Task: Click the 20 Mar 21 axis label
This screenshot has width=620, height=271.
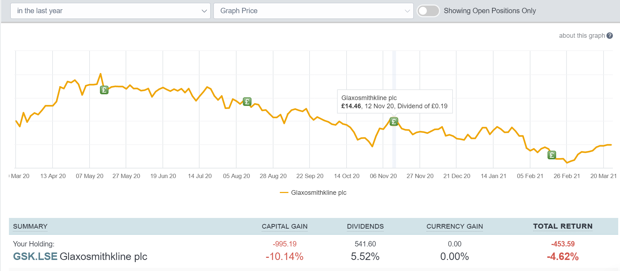Action: (x=604, y=176)
